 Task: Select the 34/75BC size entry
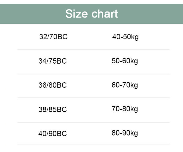53,61
